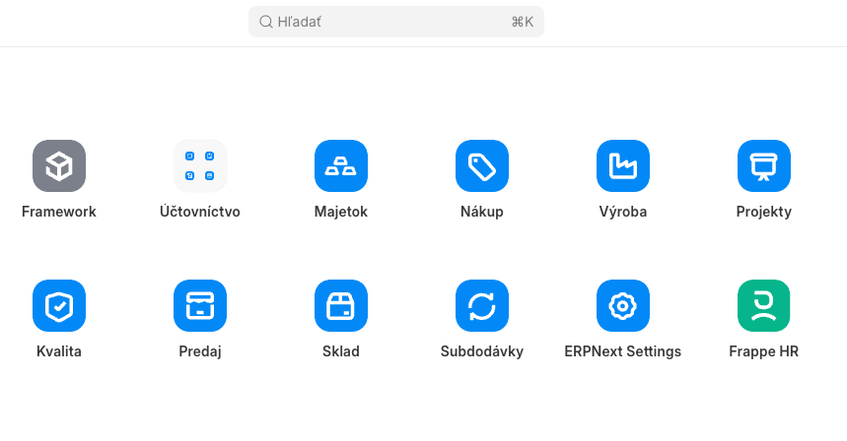This screenshot has width=847, height=441.
Task: Click the ERPNext Settings label text
Action: pyautogui.click(x=623, y=351)
